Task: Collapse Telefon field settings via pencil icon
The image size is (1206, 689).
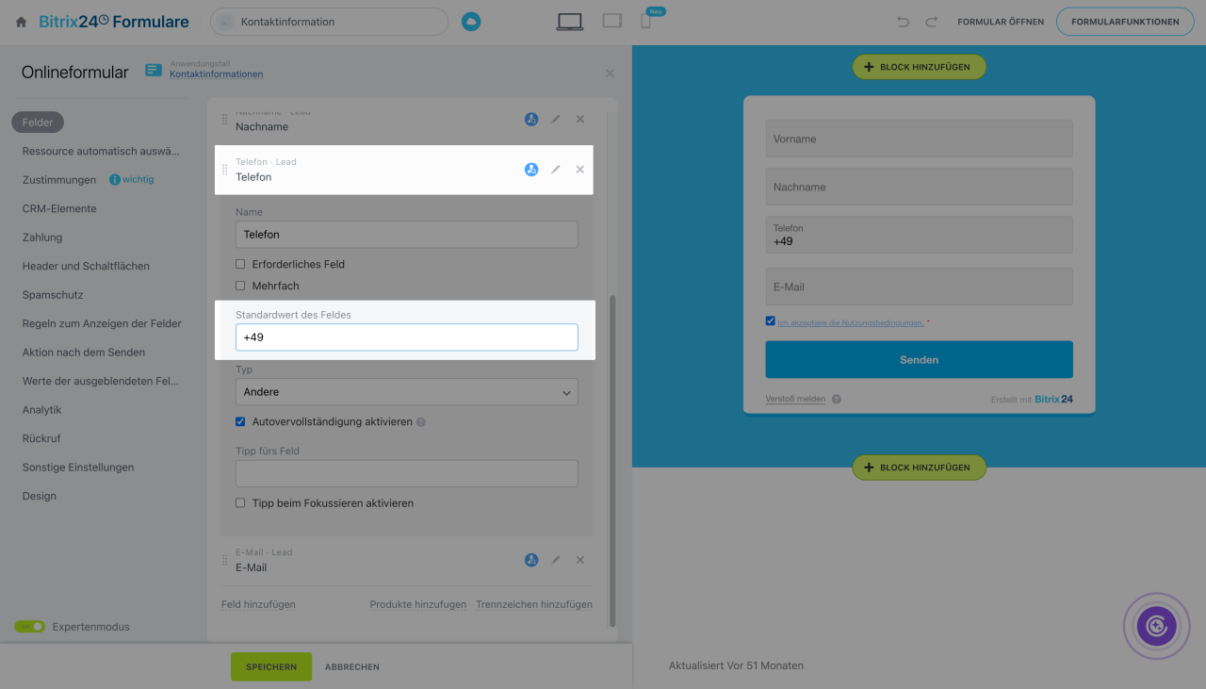Action: tap(556, 170)
